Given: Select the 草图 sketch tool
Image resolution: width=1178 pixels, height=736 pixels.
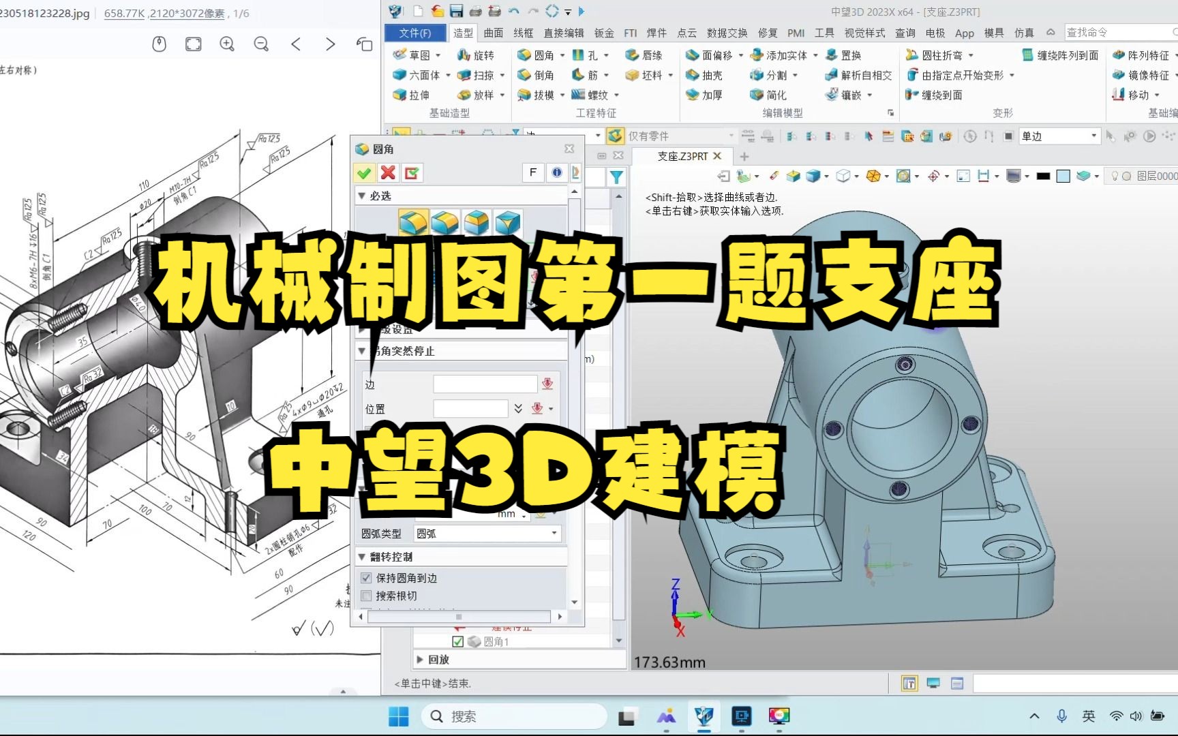Looking at the screenshot, I should [412, 55].
